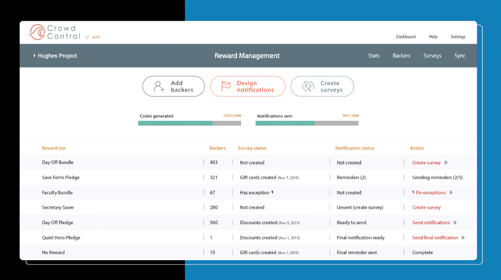Switch to the Backers tab
The image size is (501, 280).
(401, 56)
